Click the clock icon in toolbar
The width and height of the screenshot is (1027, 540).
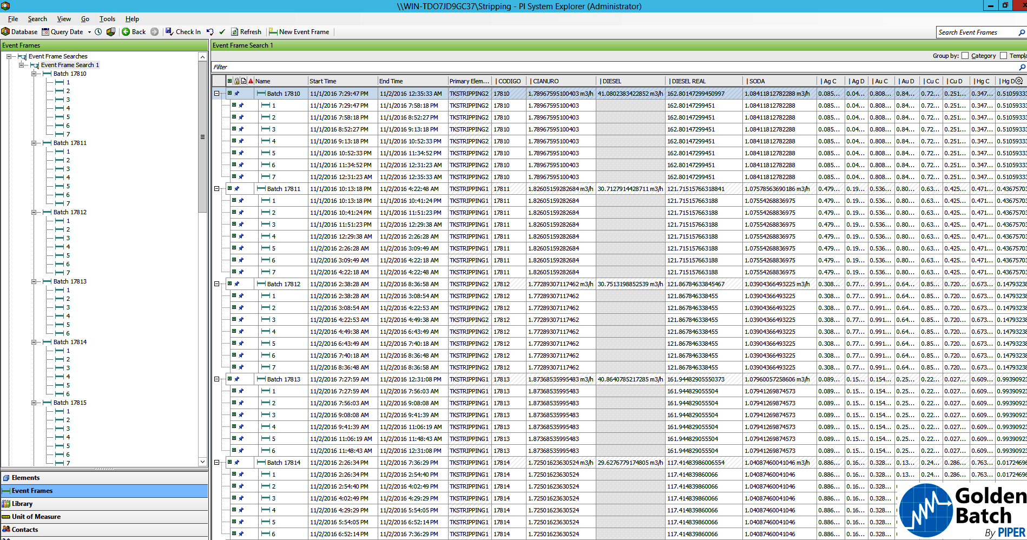[x=98, y=32]
